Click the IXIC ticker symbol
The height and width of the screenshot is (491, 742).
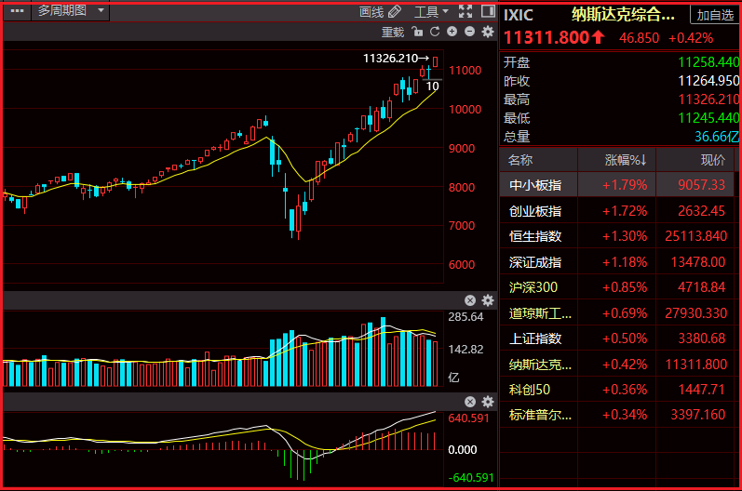click(519, 15)
